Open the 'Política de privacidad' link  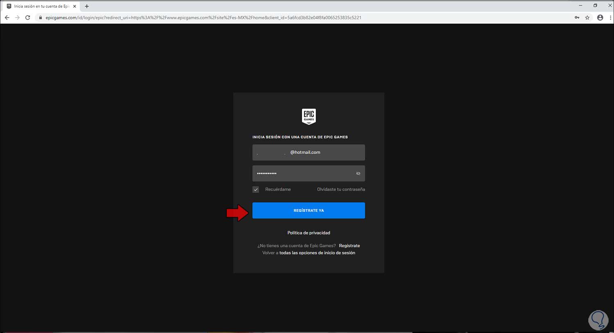pyautogui.click(x=309, y=233)
